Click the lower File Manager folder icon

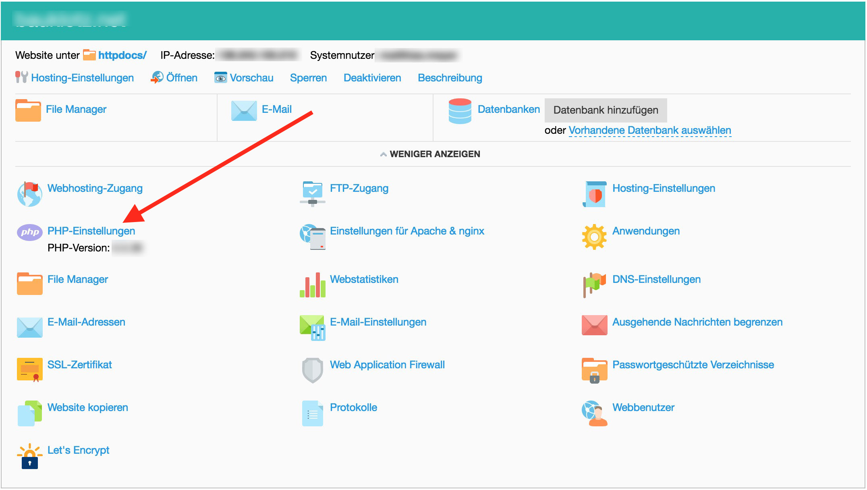tap(29, 284)
